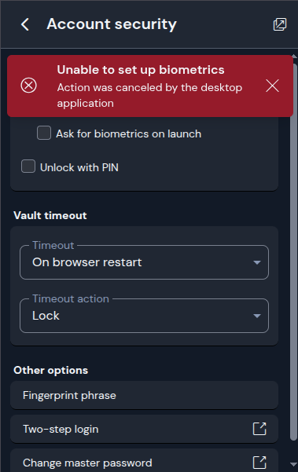Click the scrollbar down arrow
Screen dimensions: 298x472
point(293,464)
